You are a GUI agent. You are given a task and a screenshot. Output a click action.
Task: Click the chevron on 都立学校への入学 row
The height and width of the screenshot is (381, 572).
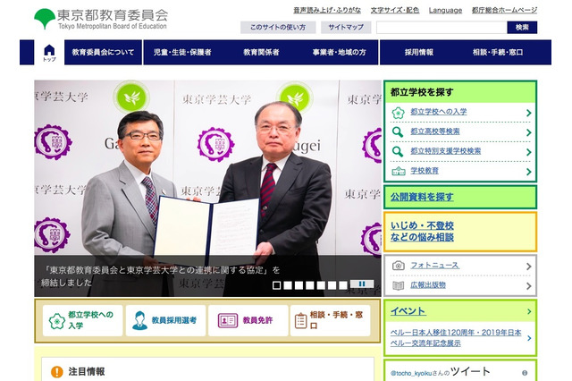pos(528,113)
